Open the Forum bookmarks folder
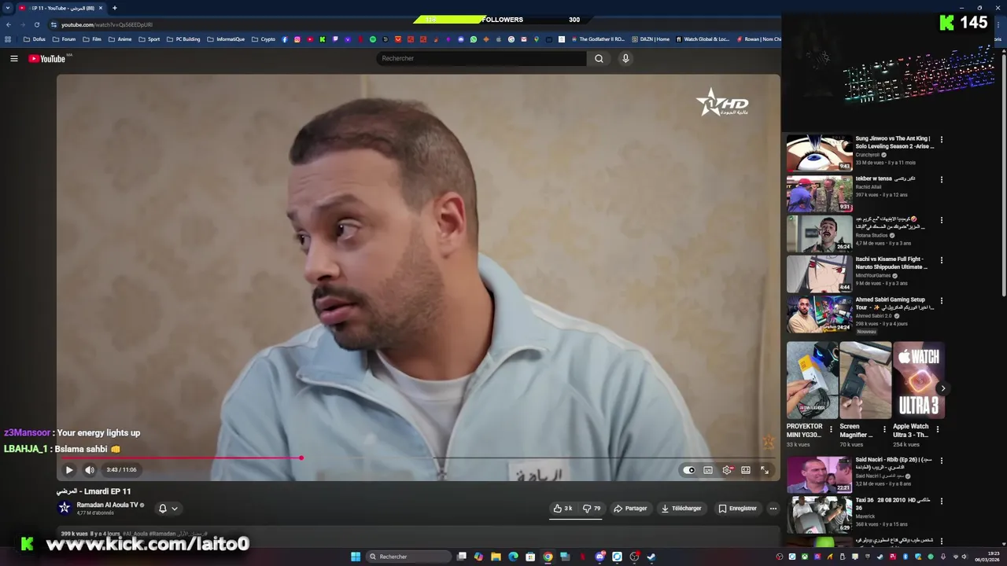Image resolution: width=1007 pixels, height=566 pixels. tap(64, 39)
